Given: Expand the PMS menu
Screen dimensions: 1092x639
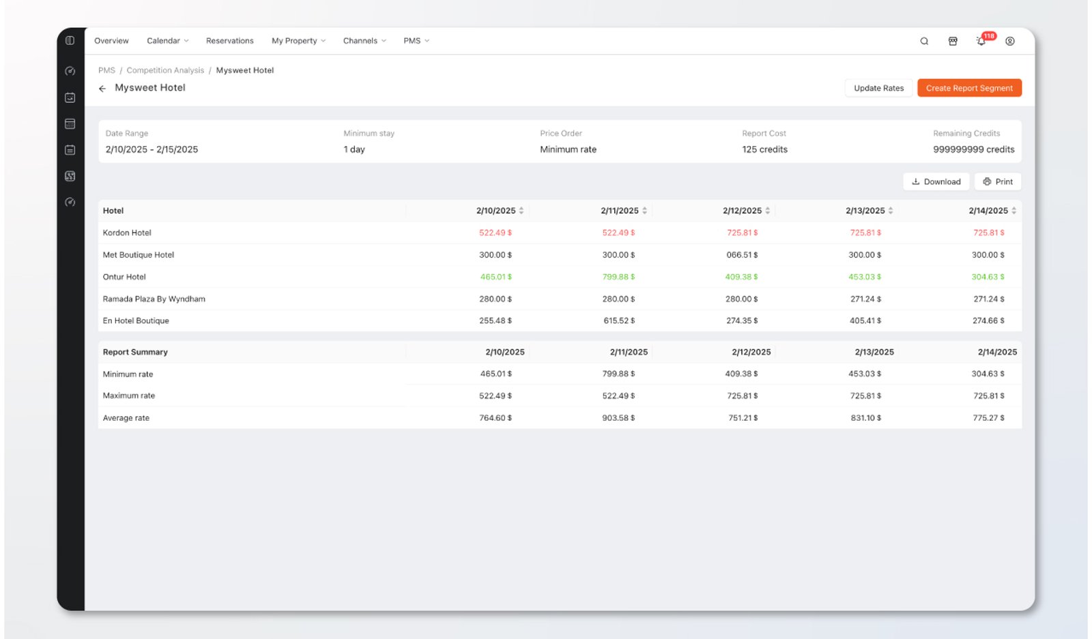Looking at the screenshot, I should (416, 41).
